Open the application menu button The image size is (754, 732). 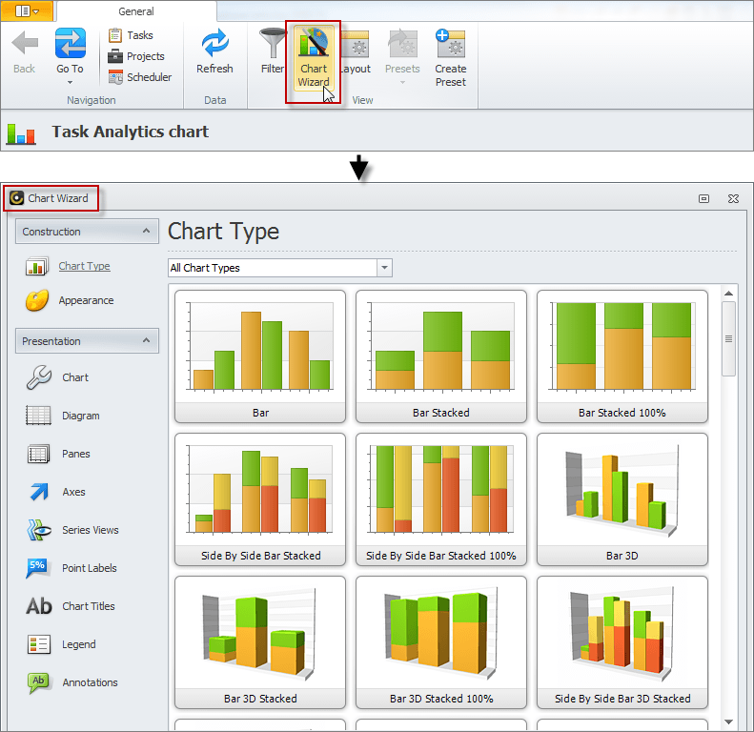(x=28, y=11)
